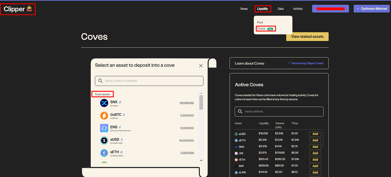
Task: Add liquidity to SNX cove
Action: (x=315, y=147)
